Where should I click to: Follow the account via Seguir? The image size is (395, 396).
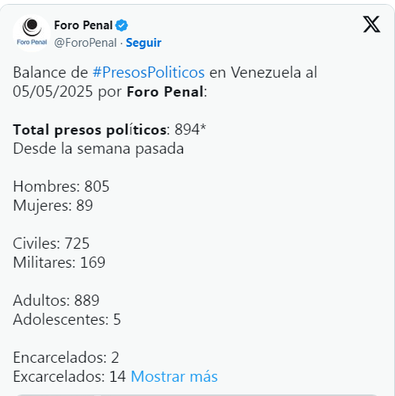(x=143, y=43)
